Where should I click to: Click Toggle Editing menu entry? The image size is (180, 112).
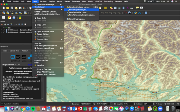[x=48, y=34]
